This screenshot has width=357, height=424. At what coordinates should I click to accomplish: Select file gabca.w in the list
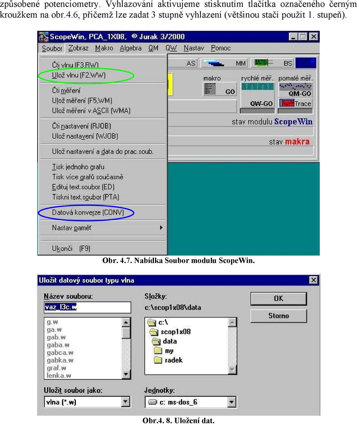pos(60,353)
